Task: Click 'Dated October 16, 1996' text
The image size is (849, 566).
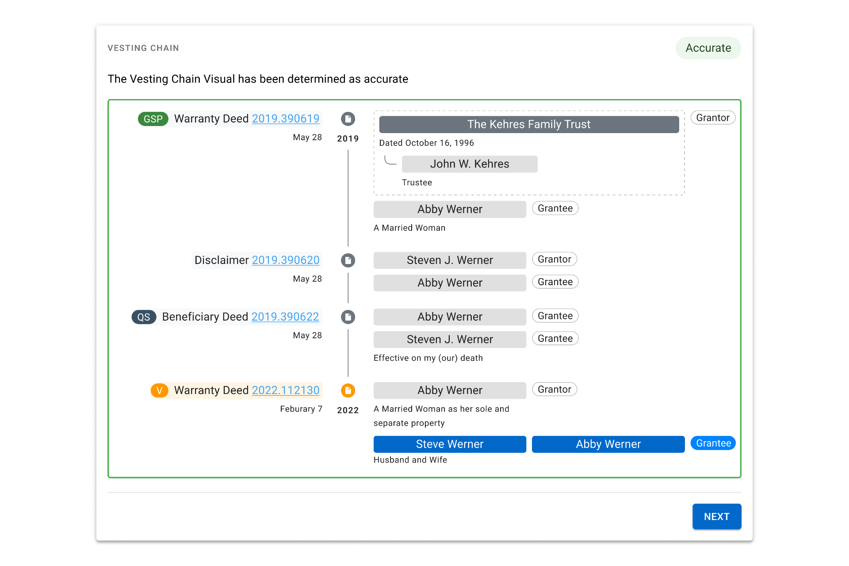Action: [x=426, y=143]
